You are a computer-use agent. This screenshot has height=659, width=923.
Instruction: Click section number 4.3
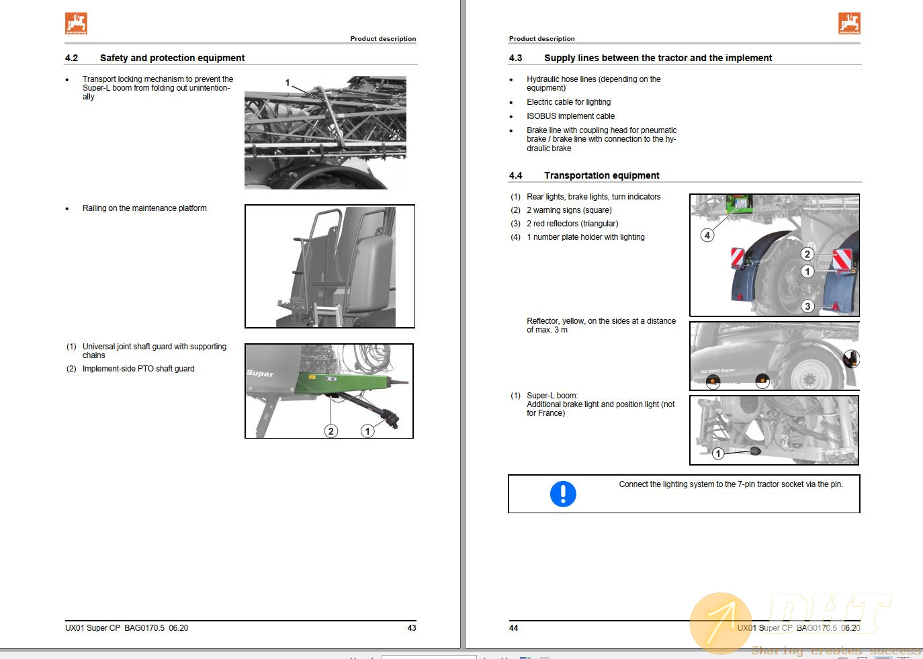click(x=515, y=58)
